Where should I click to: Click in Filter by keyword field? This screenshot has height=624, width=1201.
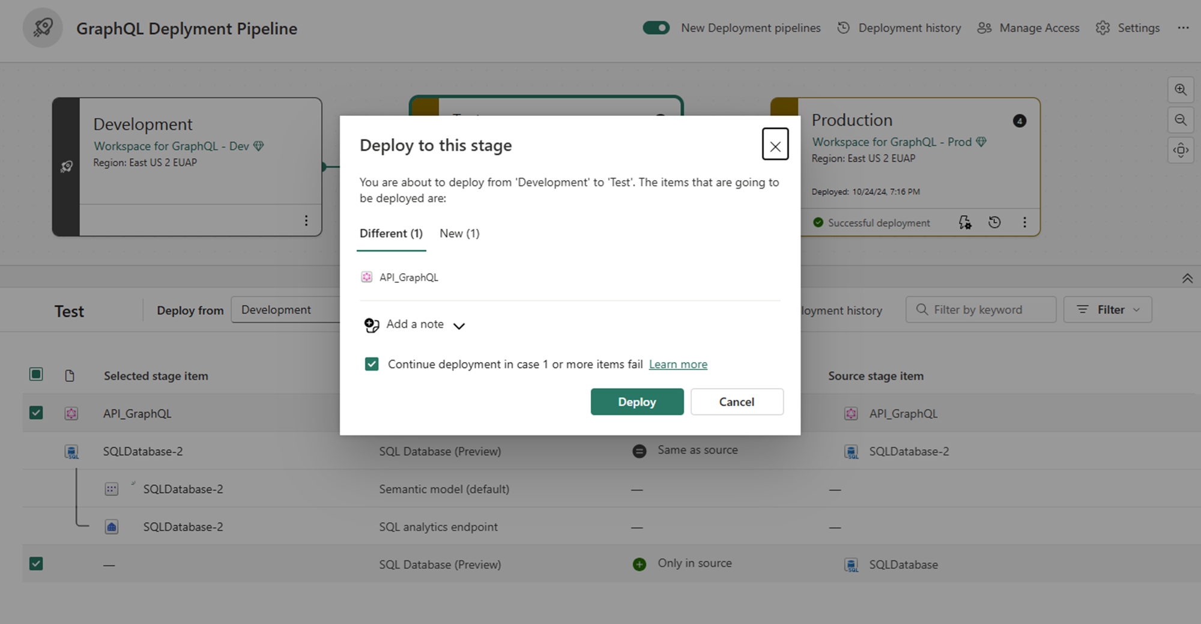[x=981, y=310]
